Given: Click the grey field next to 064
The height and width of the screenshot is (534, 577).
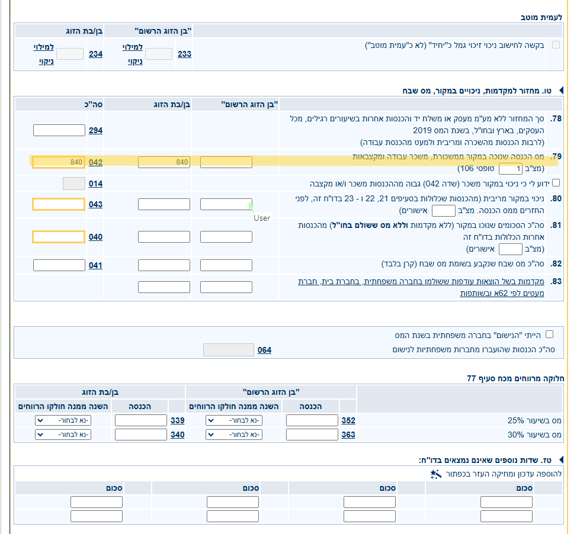Looking at the screenshot, I should pyautogui.click(x=229, y=350).
